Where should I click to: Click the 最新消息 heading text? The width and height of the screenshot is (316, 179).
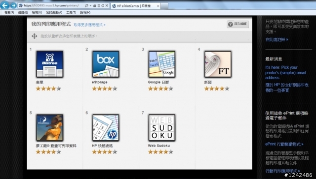(274, 59)
